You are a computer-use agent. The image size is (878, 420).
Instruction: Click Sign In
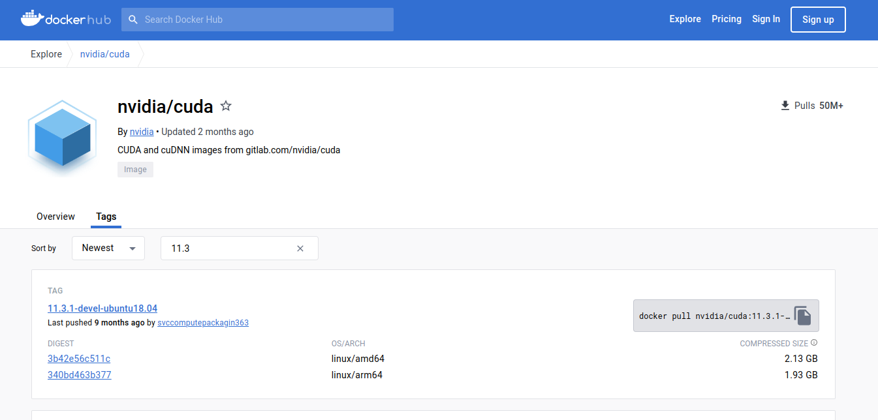(x=766, y=19)
